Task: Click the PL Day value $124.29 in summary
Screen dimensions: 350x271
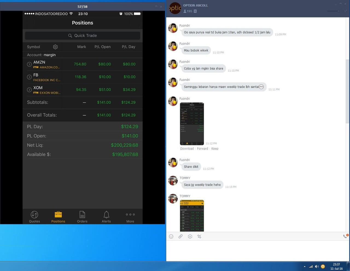Action: 130,127
